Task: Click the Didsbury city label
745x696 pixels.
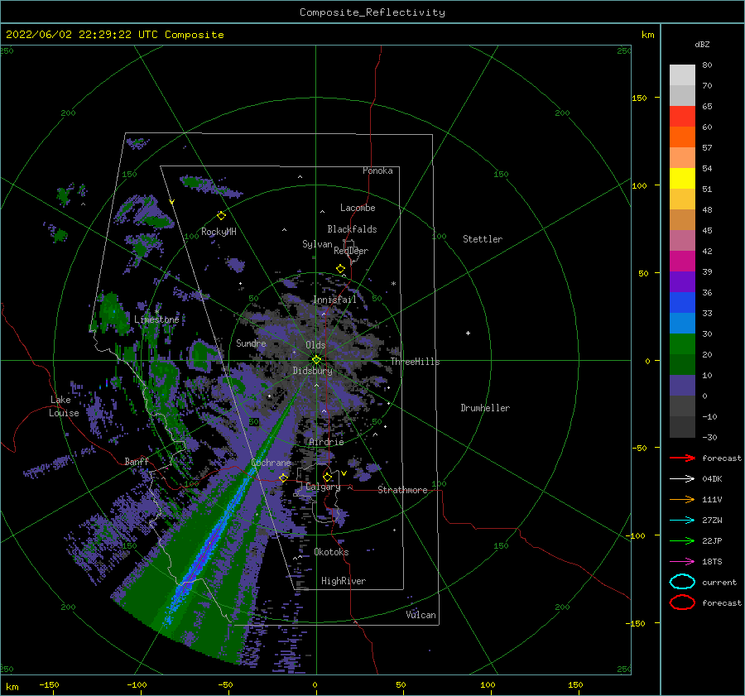Action: point(312,371)
